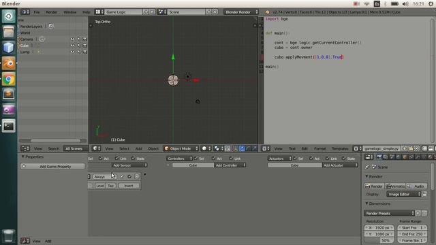Viewport: 436px width, 245px height.
Task: Click the scene browse icon in header
Action: point(162,12)
